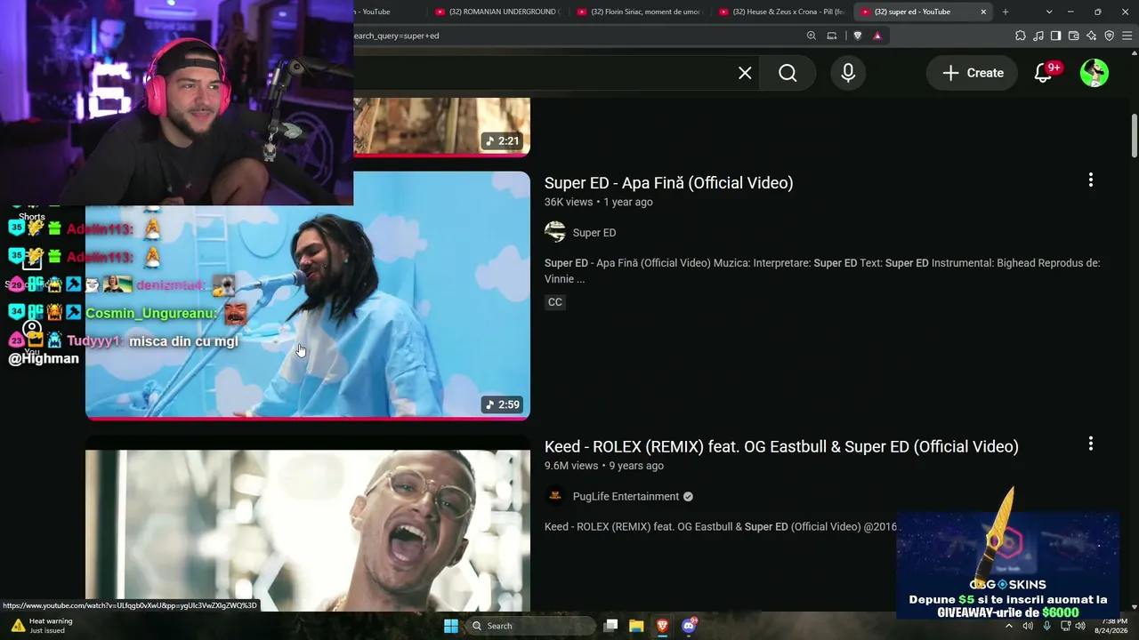The height and width of the screenshot is (640, 1139).
Task: Open the PugLife Entertainment channel link
Action: 626,497
